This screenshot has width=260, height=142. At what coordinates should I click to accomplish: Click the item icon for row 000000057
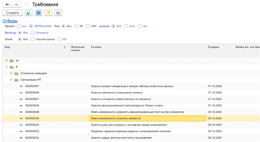pos(21,86)
